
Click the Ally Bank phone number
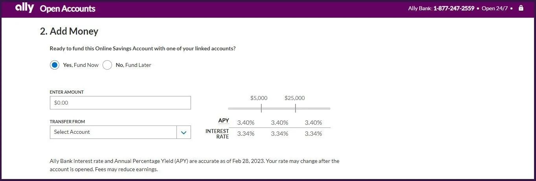[453, 8]
